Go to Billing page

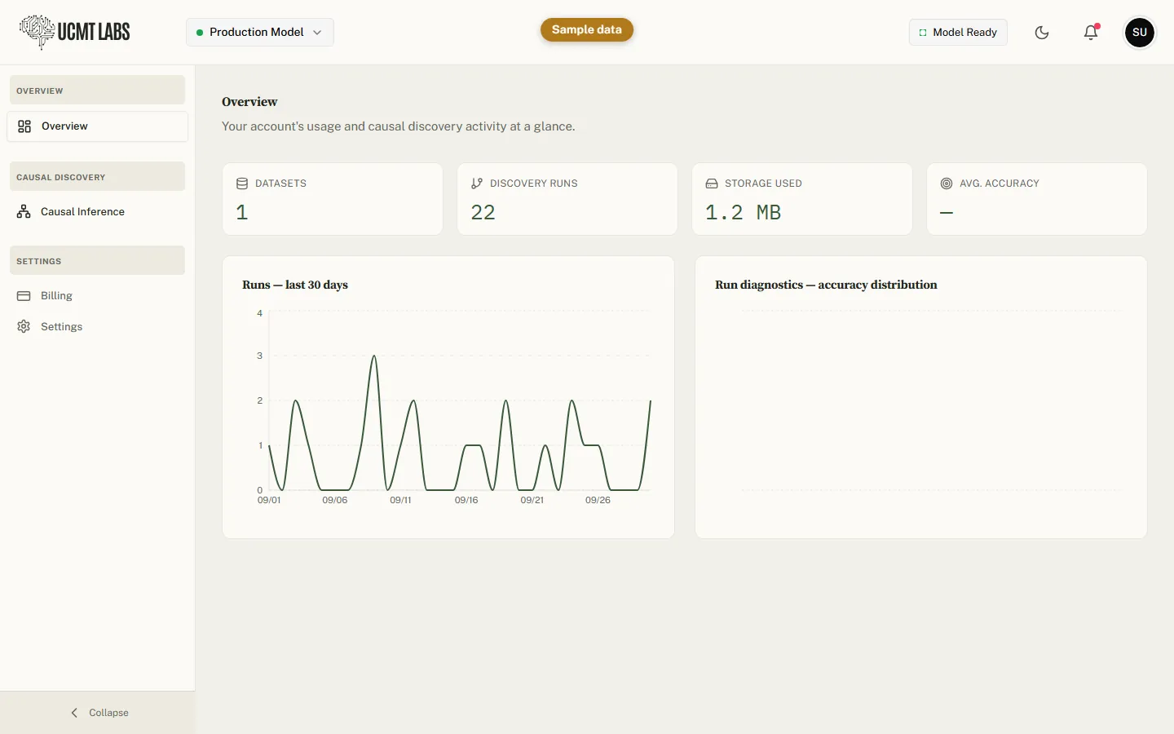tap(98, 296)
